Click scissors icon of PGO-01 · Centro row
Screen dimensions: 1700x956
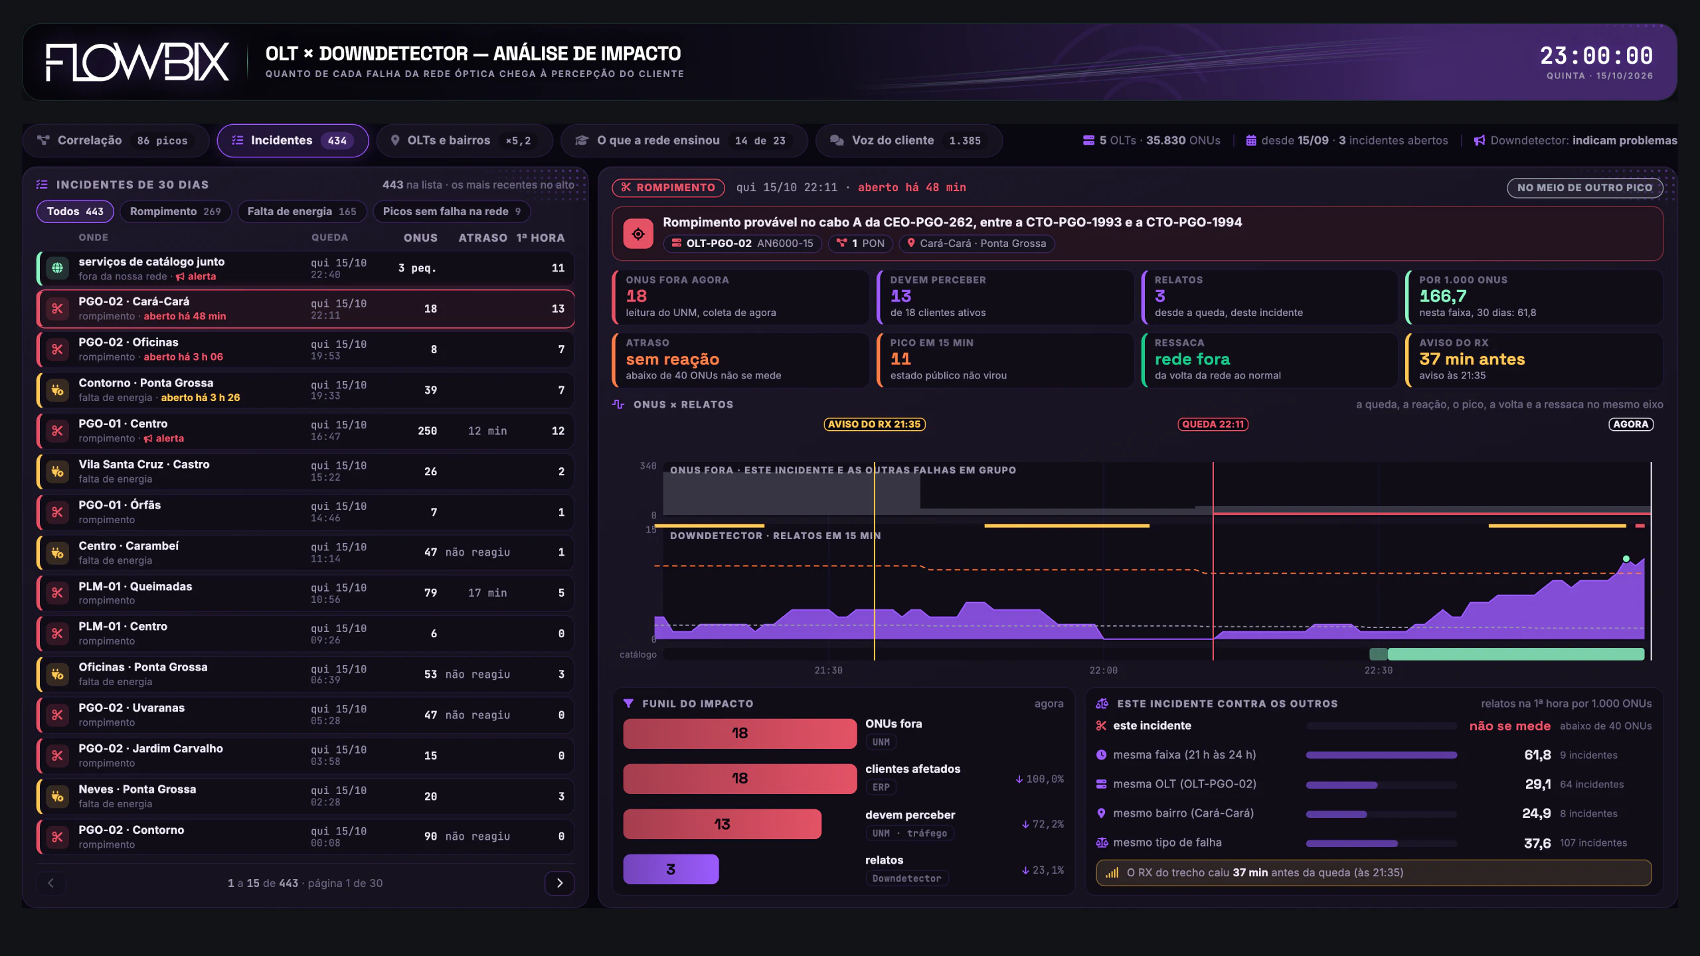[x=58, y=431]
